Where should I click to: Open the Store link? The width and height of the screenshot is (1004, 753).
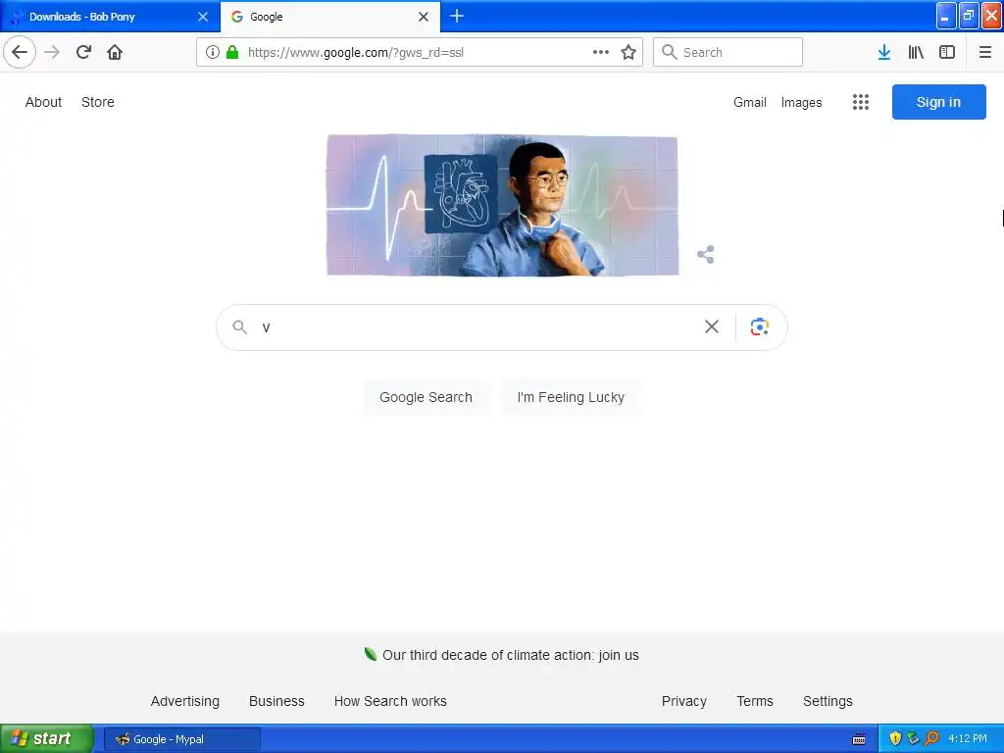click(x=98, y=102)
